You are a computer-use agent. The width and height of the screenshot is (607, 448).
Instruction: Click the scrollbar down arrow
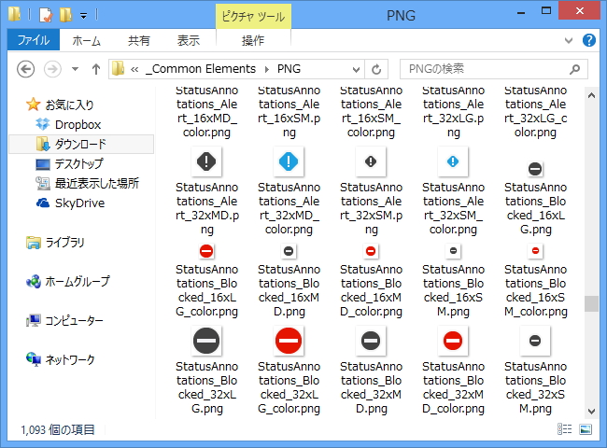point(591,412)
